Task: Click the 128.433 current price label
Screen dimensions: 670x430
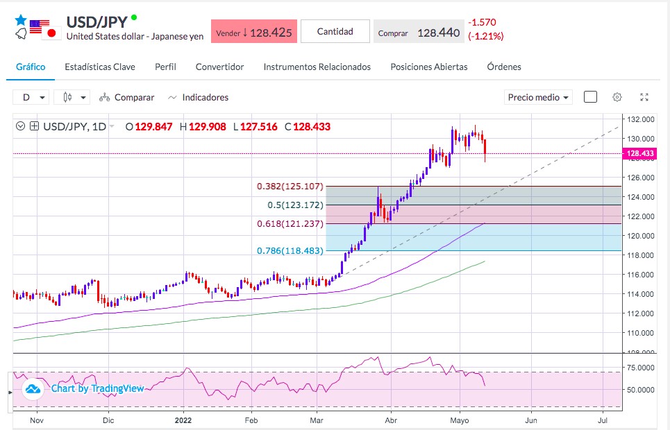Action: tap(639, 153)
